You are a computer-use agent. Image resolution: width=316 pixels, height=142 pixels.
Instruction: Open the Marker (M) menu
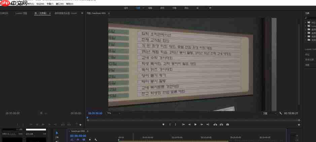pyautogui.click(x=40, y=4)
